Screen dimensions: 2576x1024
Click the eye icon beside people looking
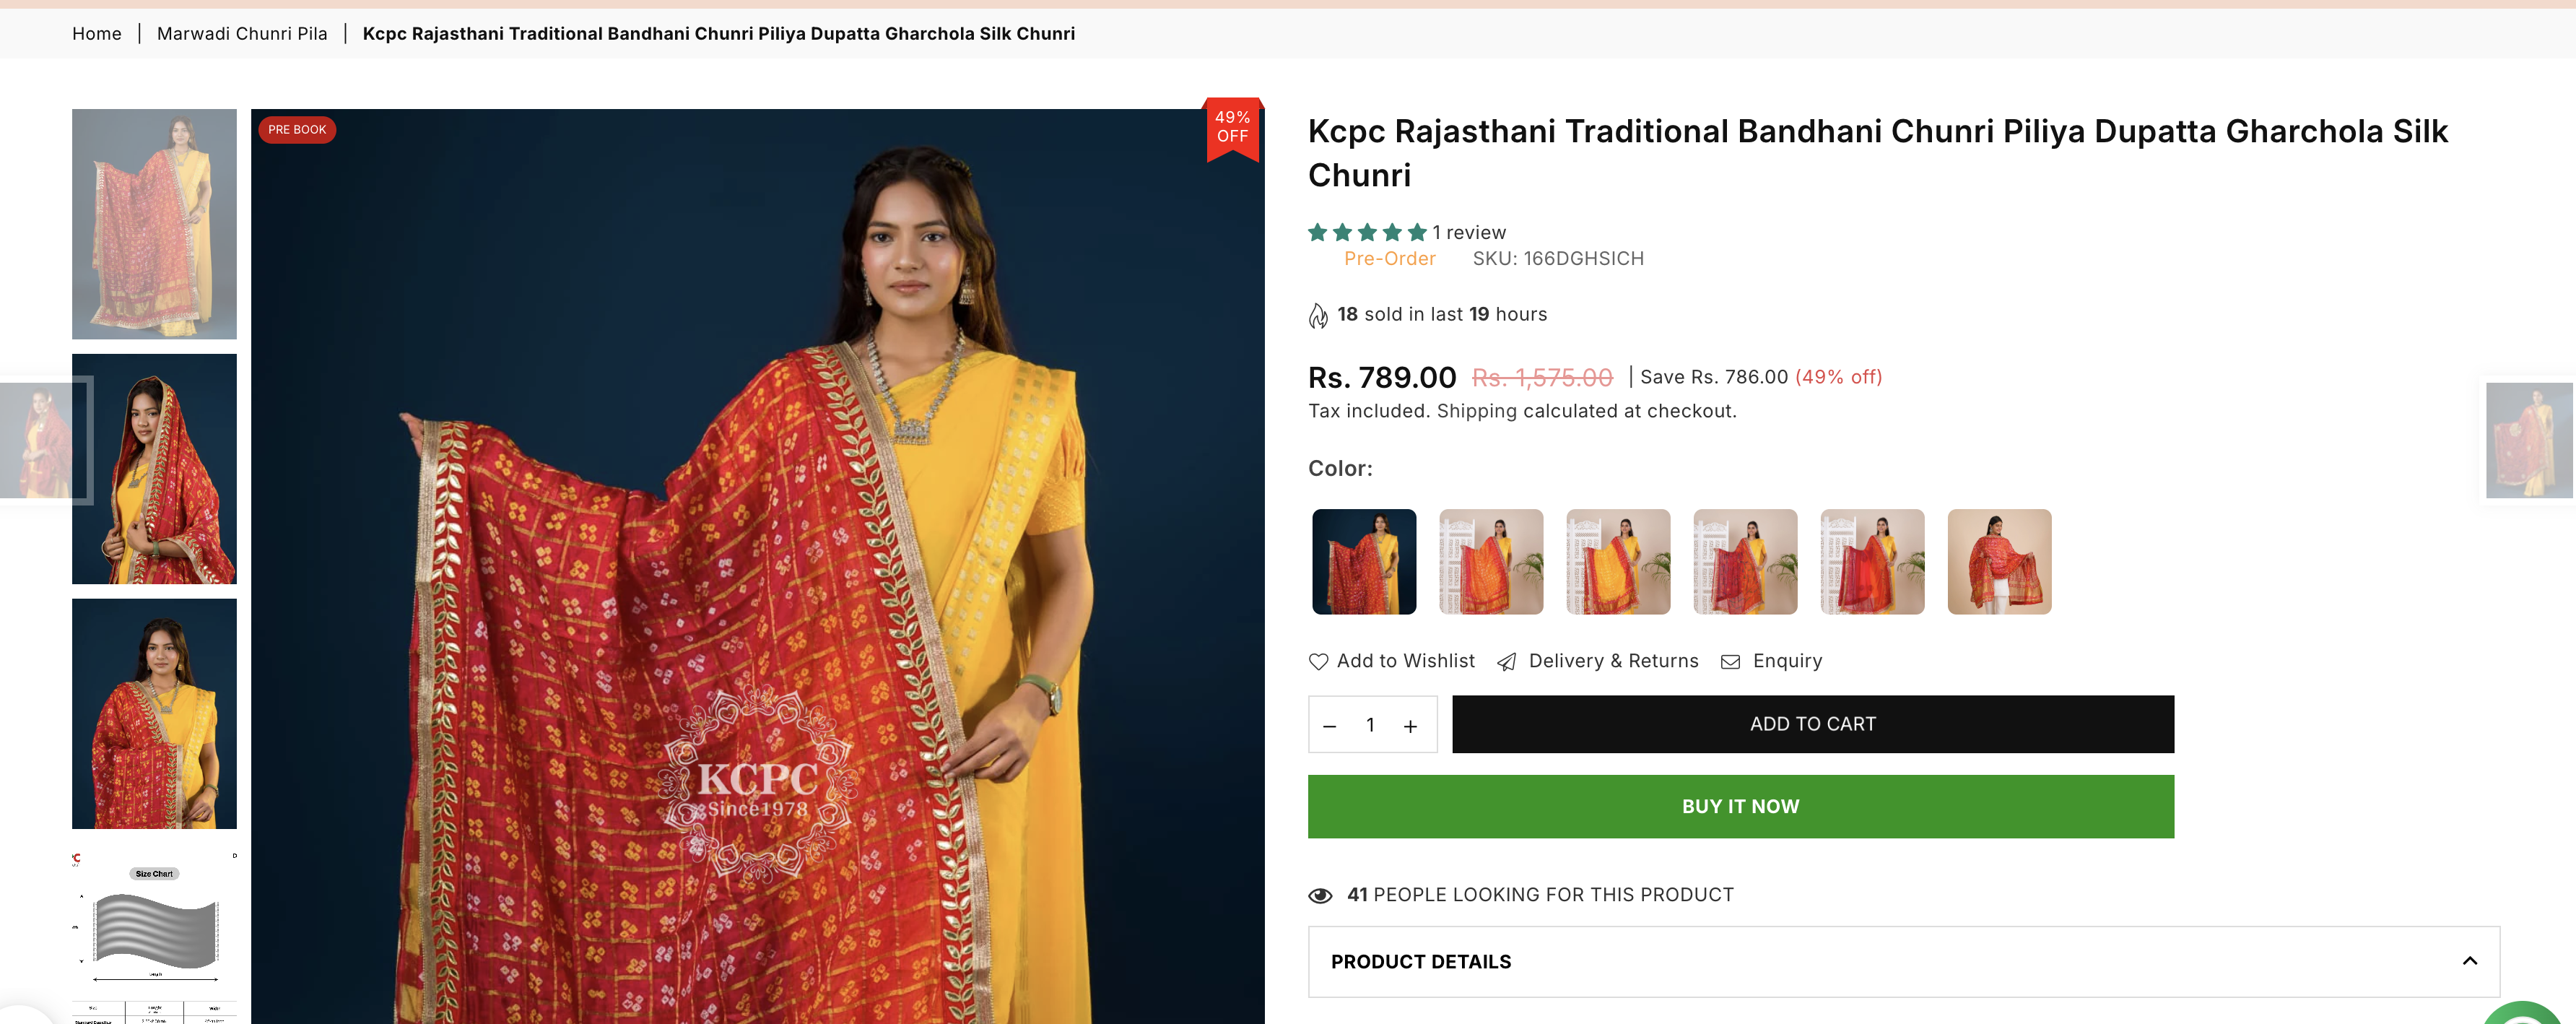[1320, 895]
